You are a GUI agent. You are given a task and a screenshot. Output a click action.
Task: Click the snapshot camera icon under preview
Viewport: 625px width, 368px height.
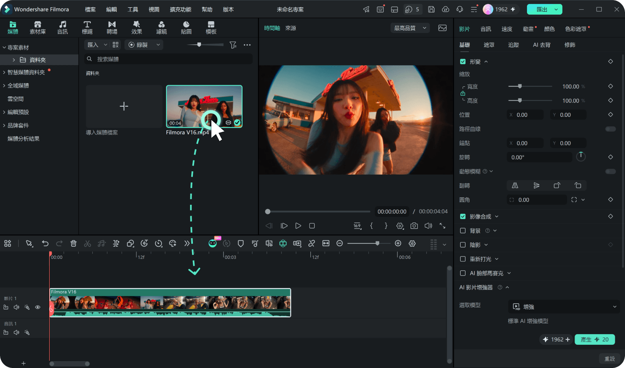coord(414,226)
